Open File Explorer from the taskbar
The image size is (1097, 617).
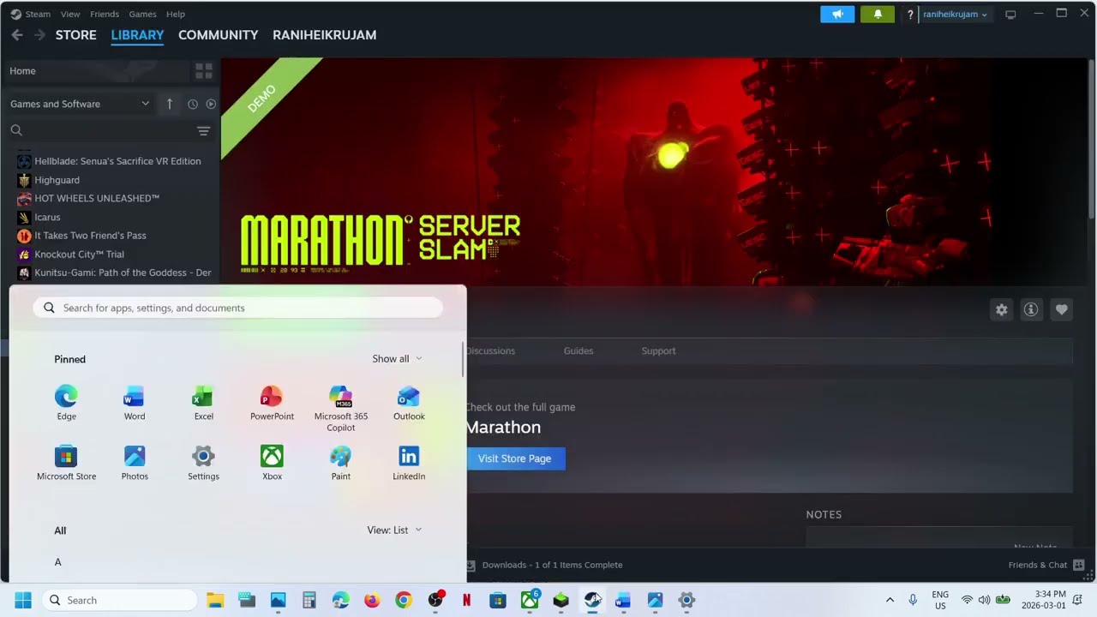tap(215, 600)
